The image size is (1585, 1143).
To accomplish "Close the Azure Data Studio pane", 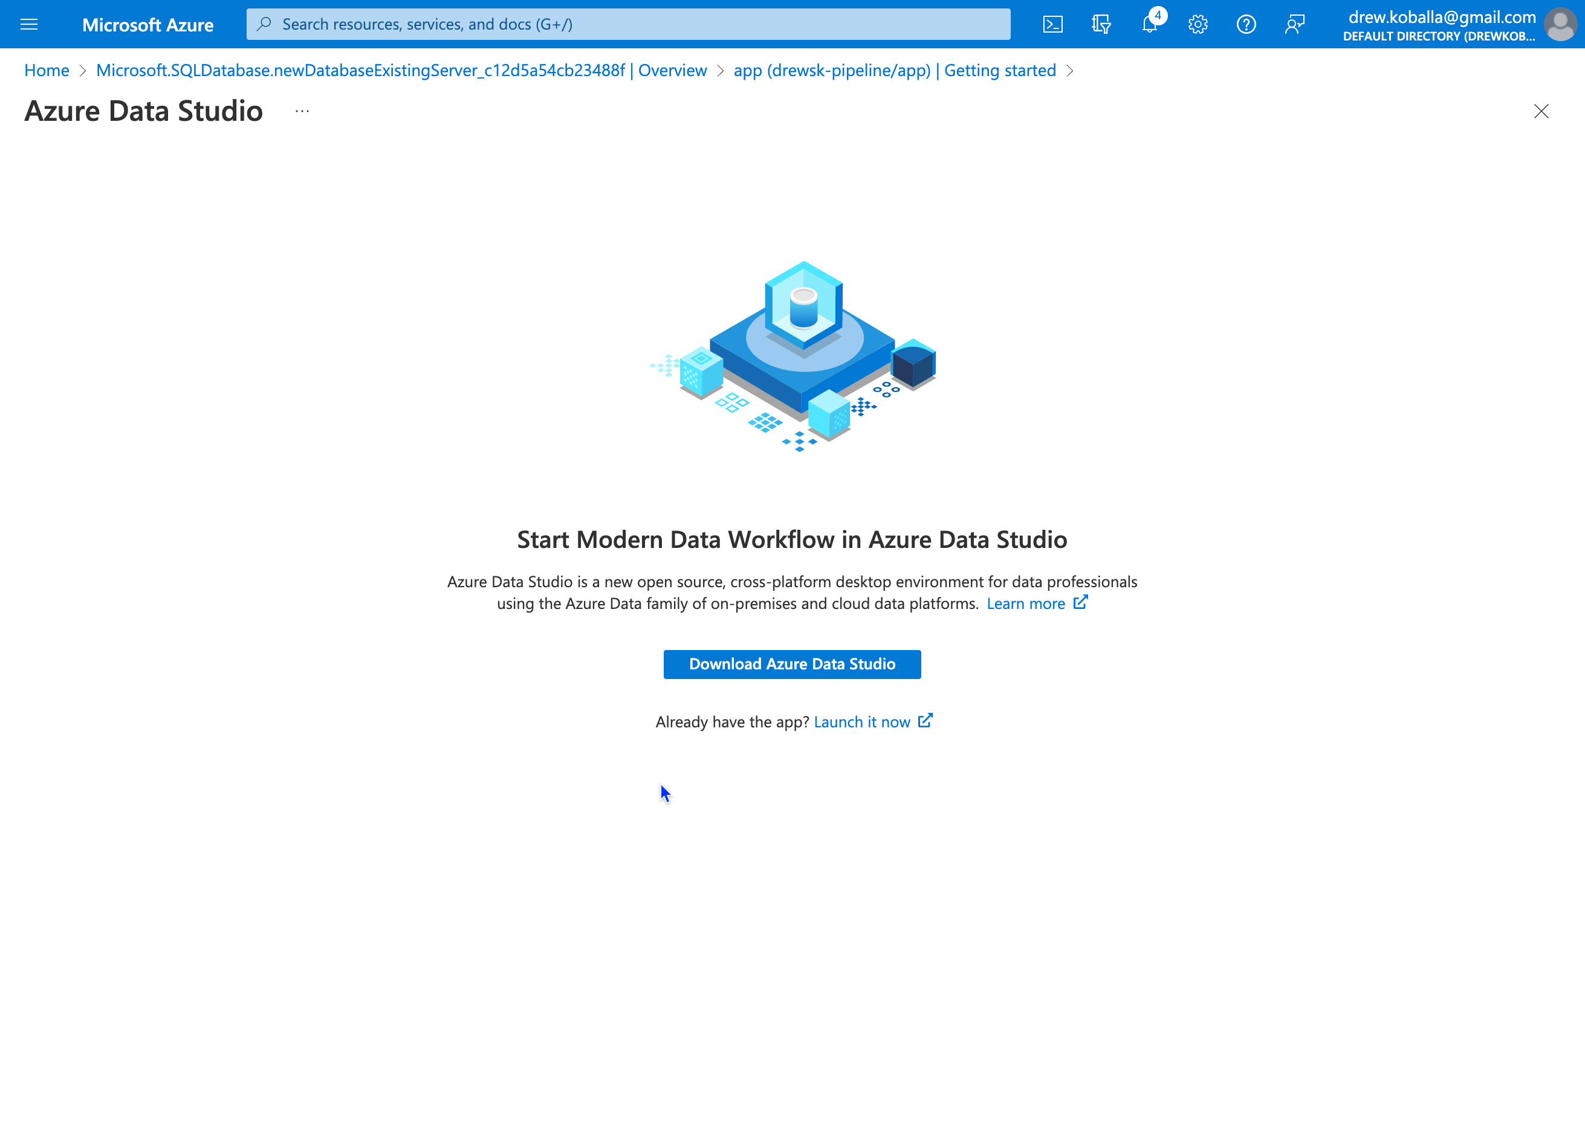I will point(1541,112).
